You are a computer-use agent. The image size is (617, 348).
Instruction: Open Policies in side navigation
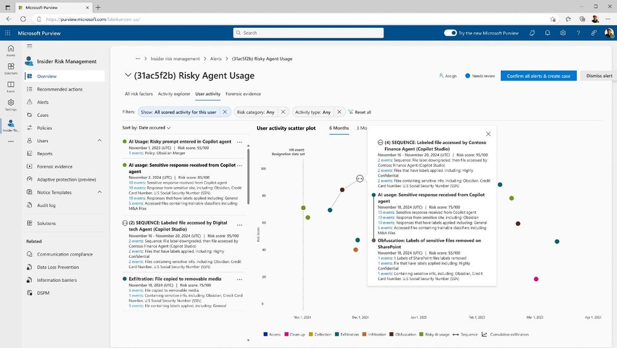64,127
